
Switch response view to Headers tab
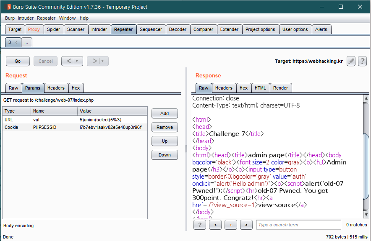224,88
